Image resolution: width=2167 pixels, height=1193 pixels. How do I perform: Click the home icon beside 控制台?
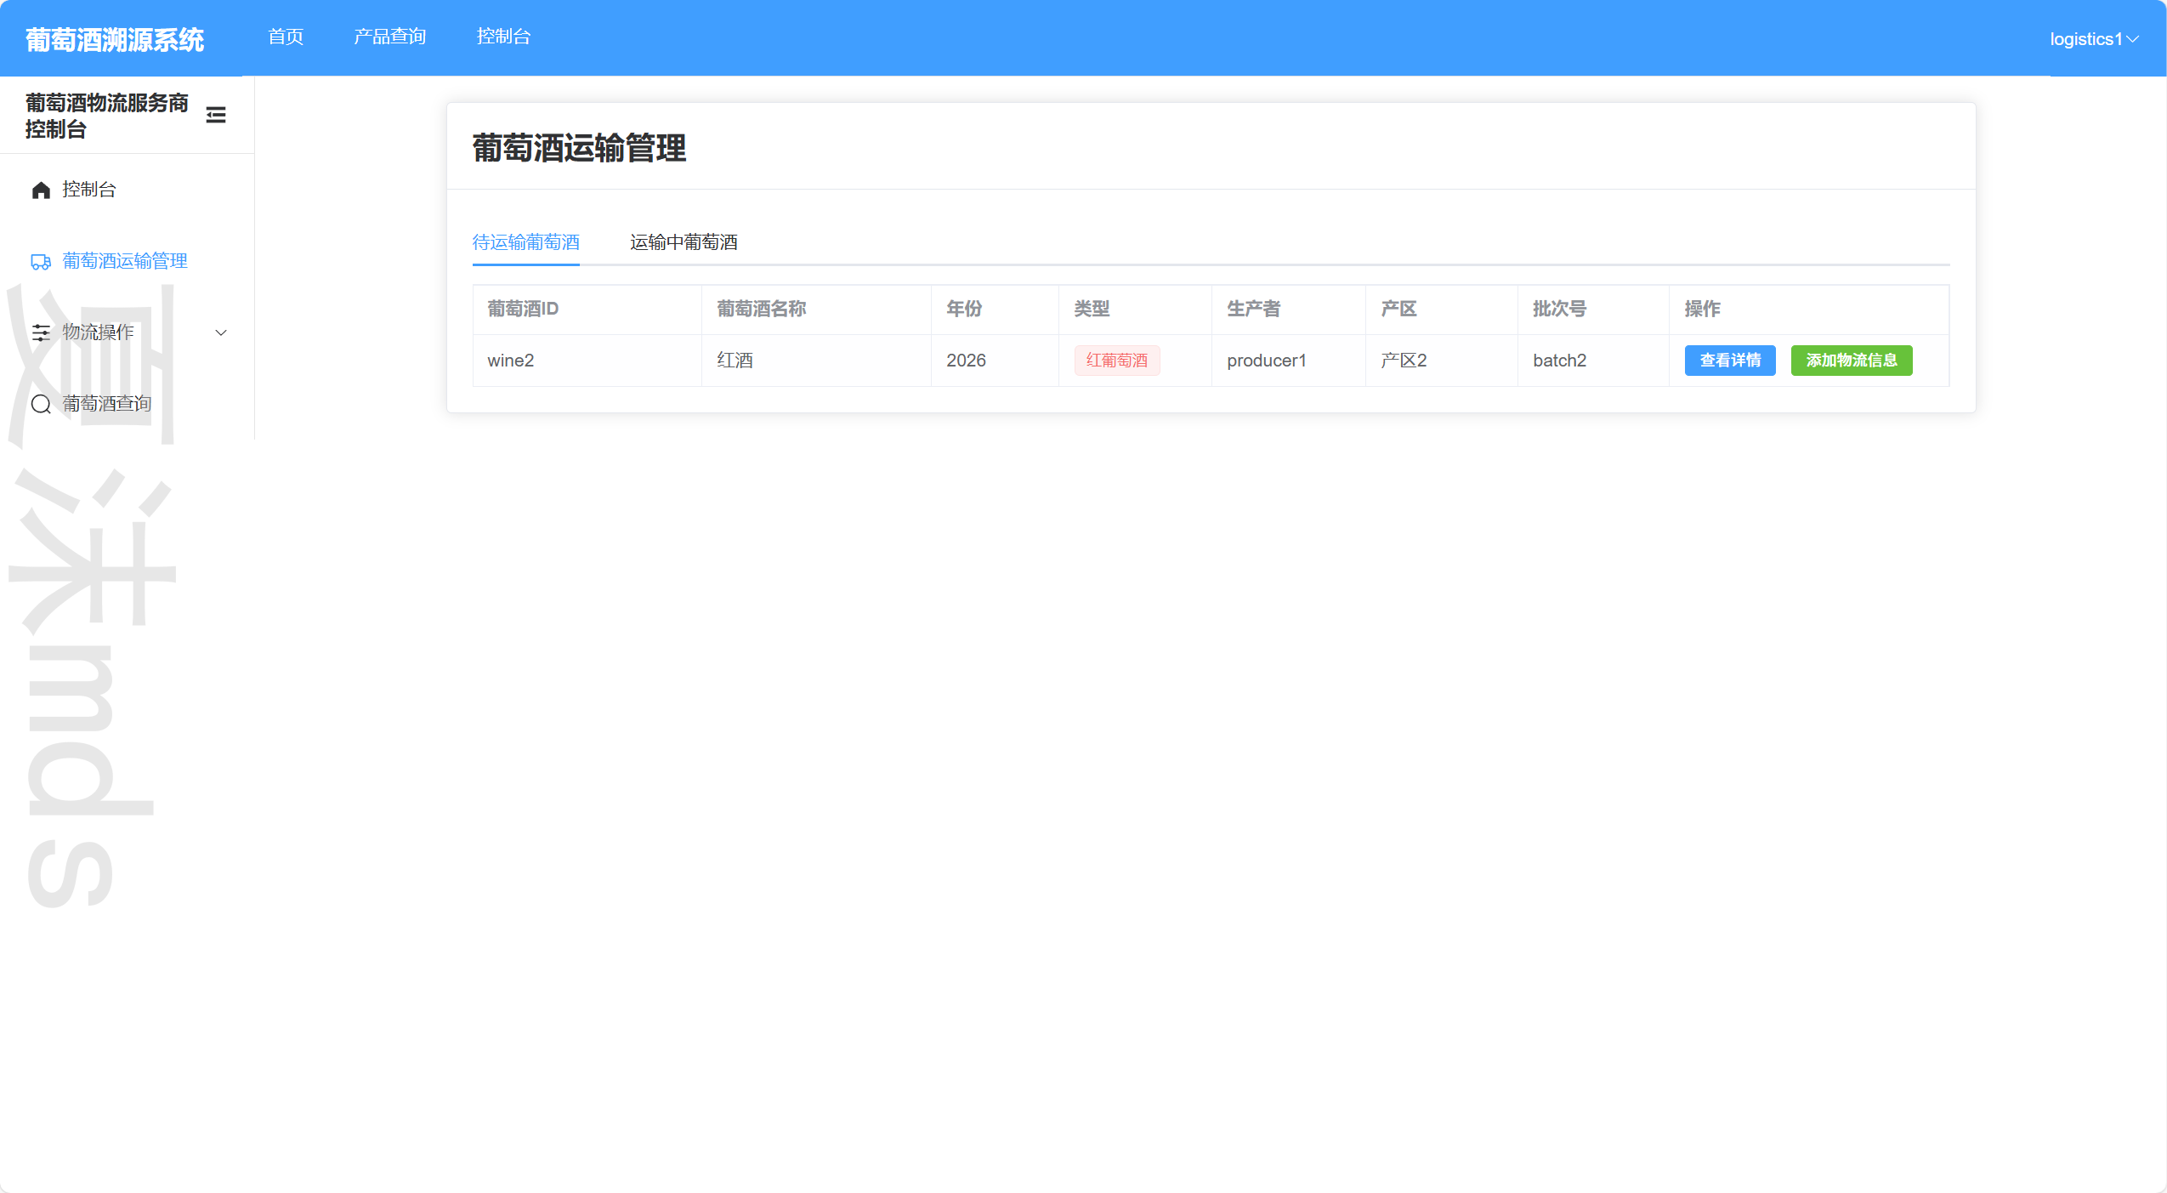pyautogui.click(x=41, y=190)
